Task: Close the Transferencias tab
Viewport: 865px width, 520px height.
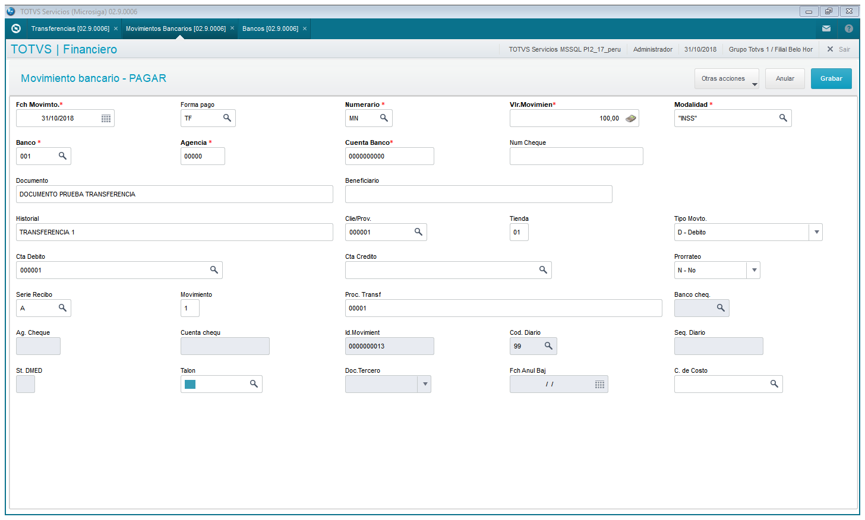Action: pos(116,28)
